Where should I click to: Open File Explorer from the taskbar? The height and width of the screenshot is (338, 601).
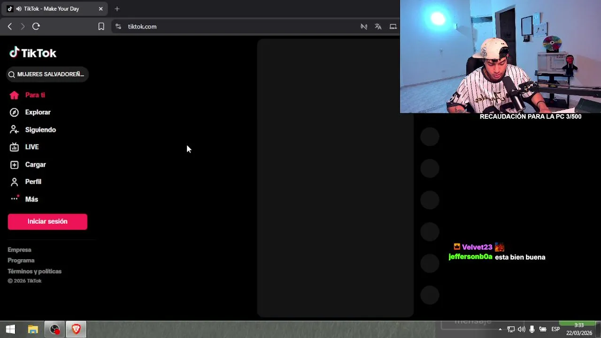coord(32,330)
